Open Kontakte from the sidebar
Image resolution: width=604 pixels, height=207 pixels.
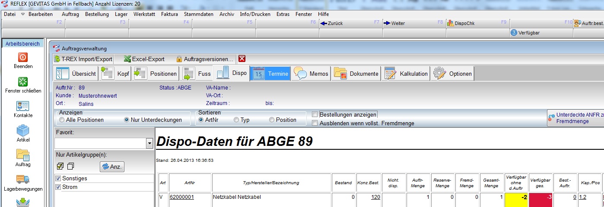tap(23, 106)
